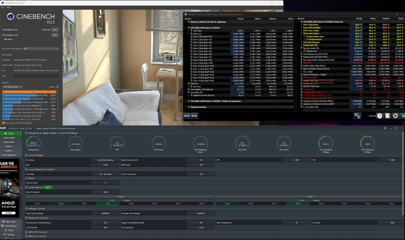Click the HWiNFO clock reset timer icon
Screen dimensions: 405x240
click(x=379, y=116)
